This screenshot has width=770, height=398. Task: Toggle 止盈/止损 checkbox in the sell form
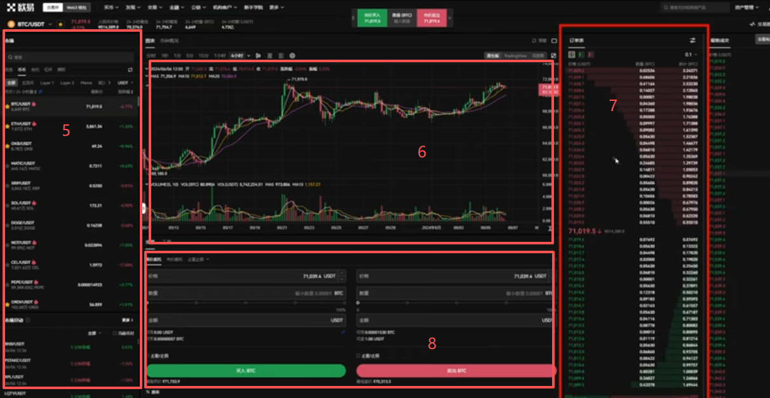[x=358, y=356]
